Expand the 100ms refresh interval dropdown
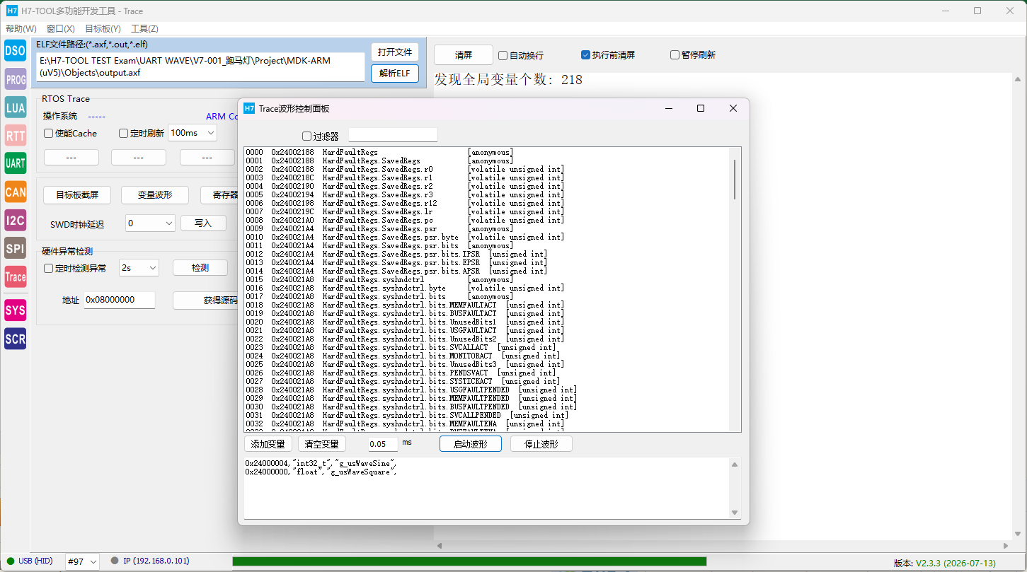The image size is (1027, 572). pos(193,133)
